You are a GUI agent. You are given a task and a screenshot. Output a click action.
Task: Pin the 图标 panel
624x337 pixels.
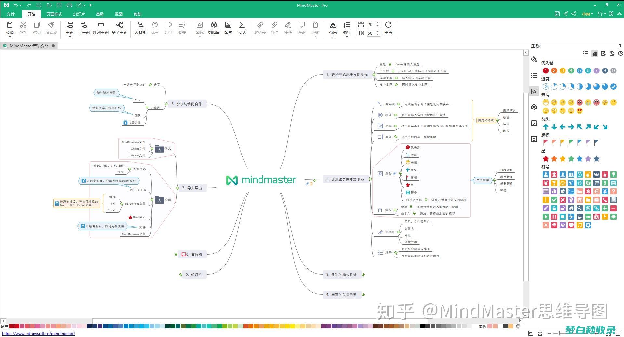coord(620,46)
